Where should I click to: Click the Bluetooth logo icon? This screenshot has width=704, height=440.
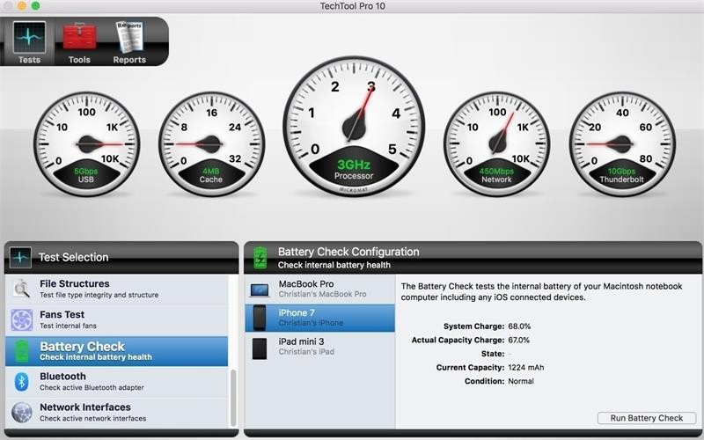coord(21,382)
